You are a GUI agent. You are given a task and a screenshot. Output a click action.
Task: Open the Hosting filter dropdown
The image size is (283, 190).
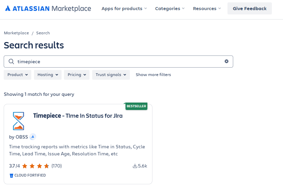coord(47,75)
